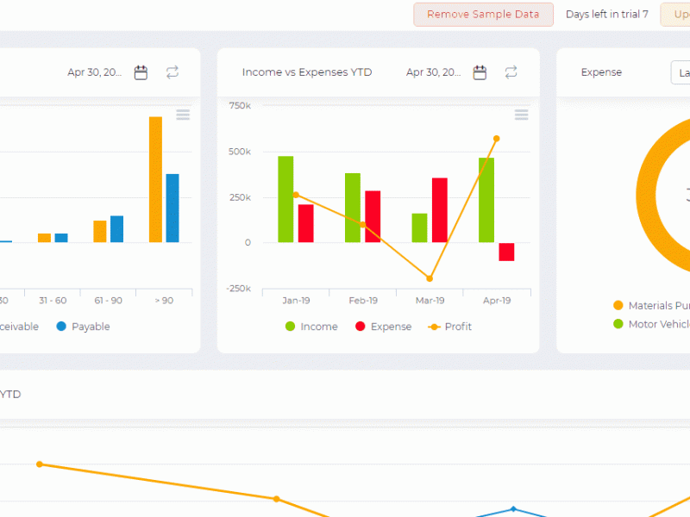Image resolution: width=690 pixels, height=517 pixels.
Task: Toggle the Expense series in the chart legend
Action: [384, 327]
